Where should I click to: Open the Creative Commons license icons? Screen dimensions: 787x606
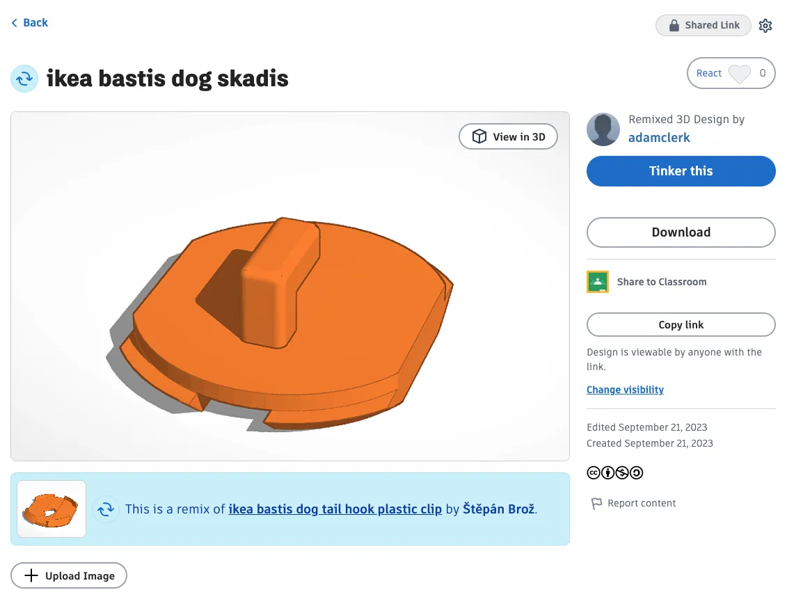pos(615,472)
